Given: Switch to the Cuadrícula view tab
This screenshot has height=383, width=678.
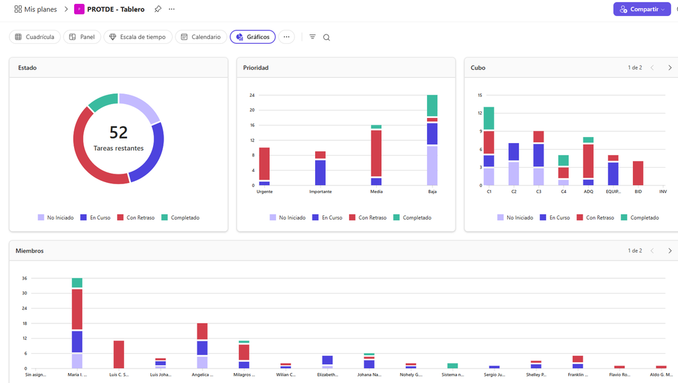Looking at the screenshot, I should point(34,37).
